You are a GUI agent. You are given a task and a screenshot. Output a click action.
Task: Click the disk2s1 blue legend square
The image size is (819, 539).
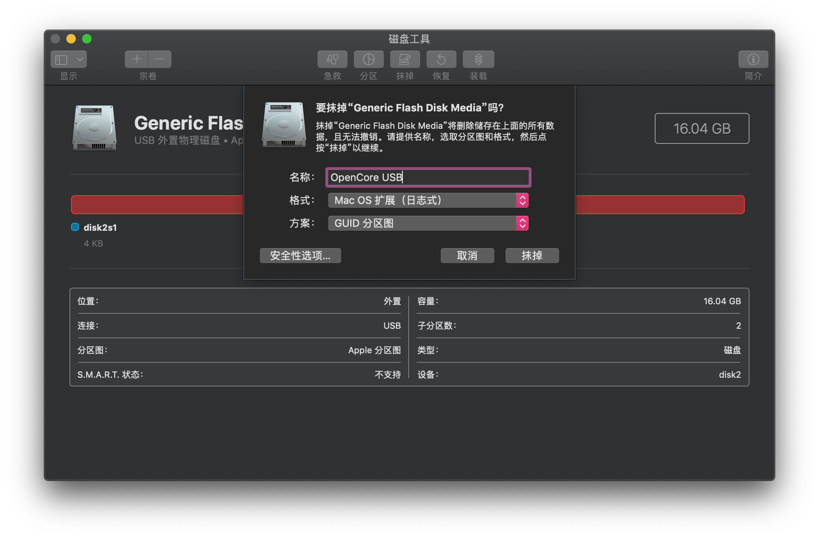coord(75,227)
